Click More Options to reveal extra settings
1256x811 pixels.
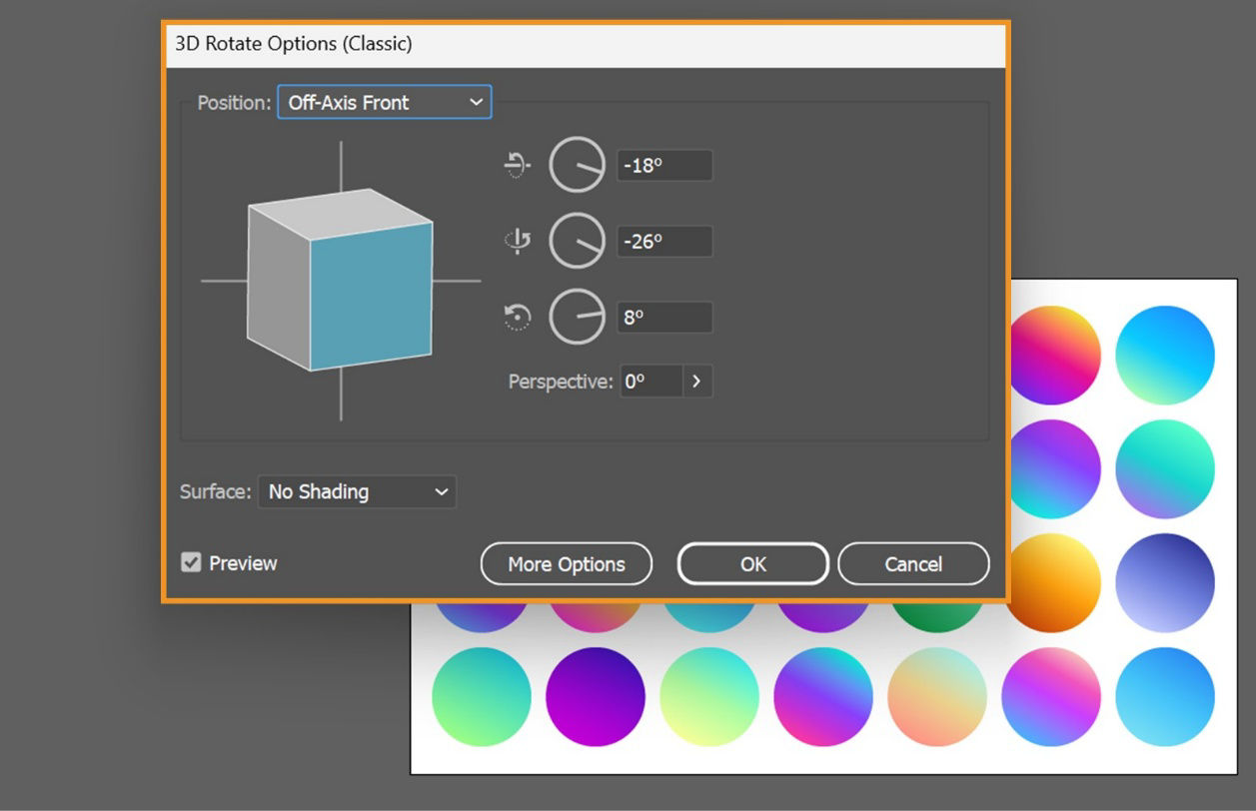point(566,563)
